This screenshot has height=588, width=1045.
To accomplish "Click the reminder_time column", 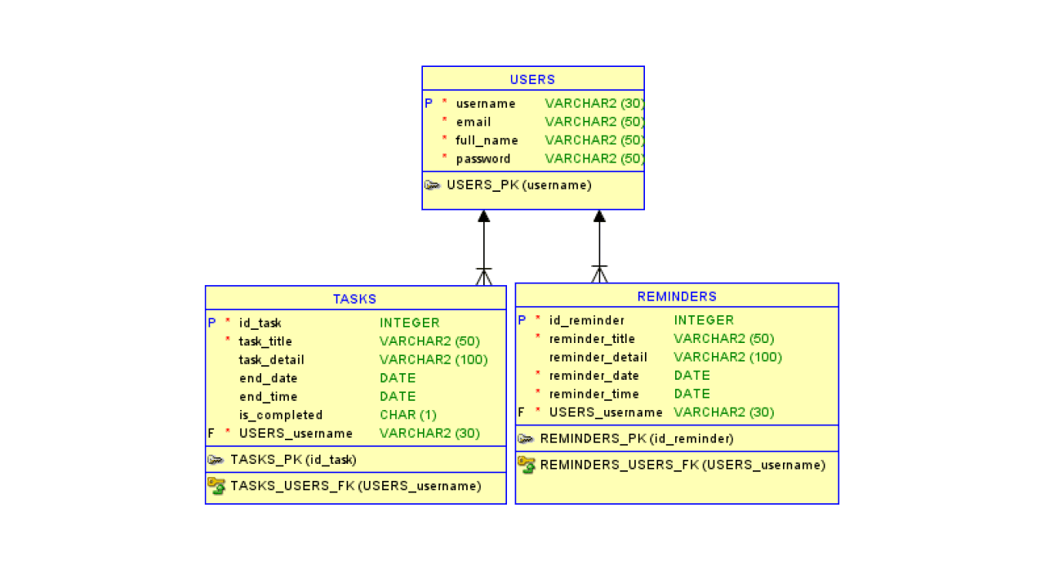I will pyautogui.click(x=594, y=394).
